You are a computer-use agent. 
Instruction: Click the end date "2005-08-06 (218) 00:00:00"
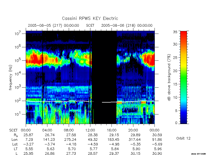pyautogui.click(x=127, y=25)
